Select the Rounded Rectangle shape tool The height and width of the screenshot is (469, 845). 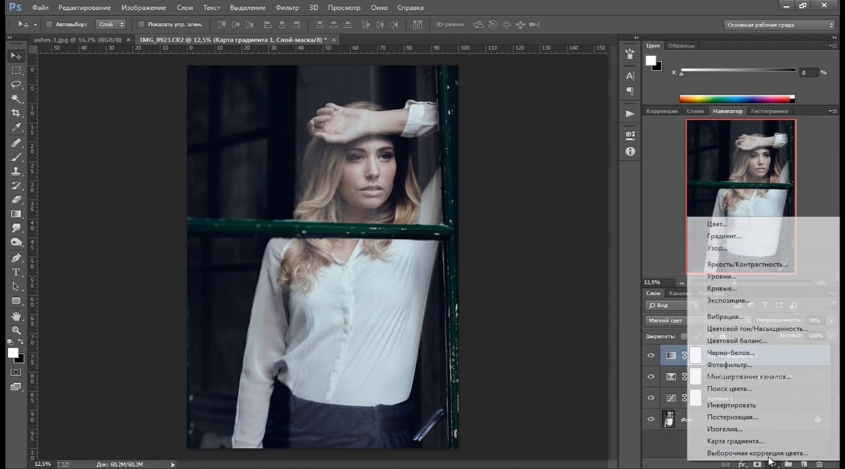click(x=17, y=301)
